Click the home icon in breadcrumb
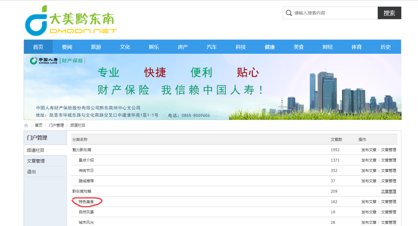Screen dimensions: 418x226 (26, 126)
